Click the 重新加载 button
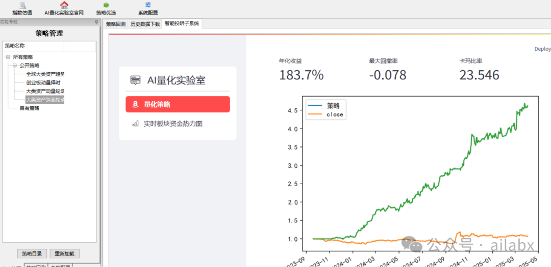This screenshot has width=551, height=267. [65, 253]
